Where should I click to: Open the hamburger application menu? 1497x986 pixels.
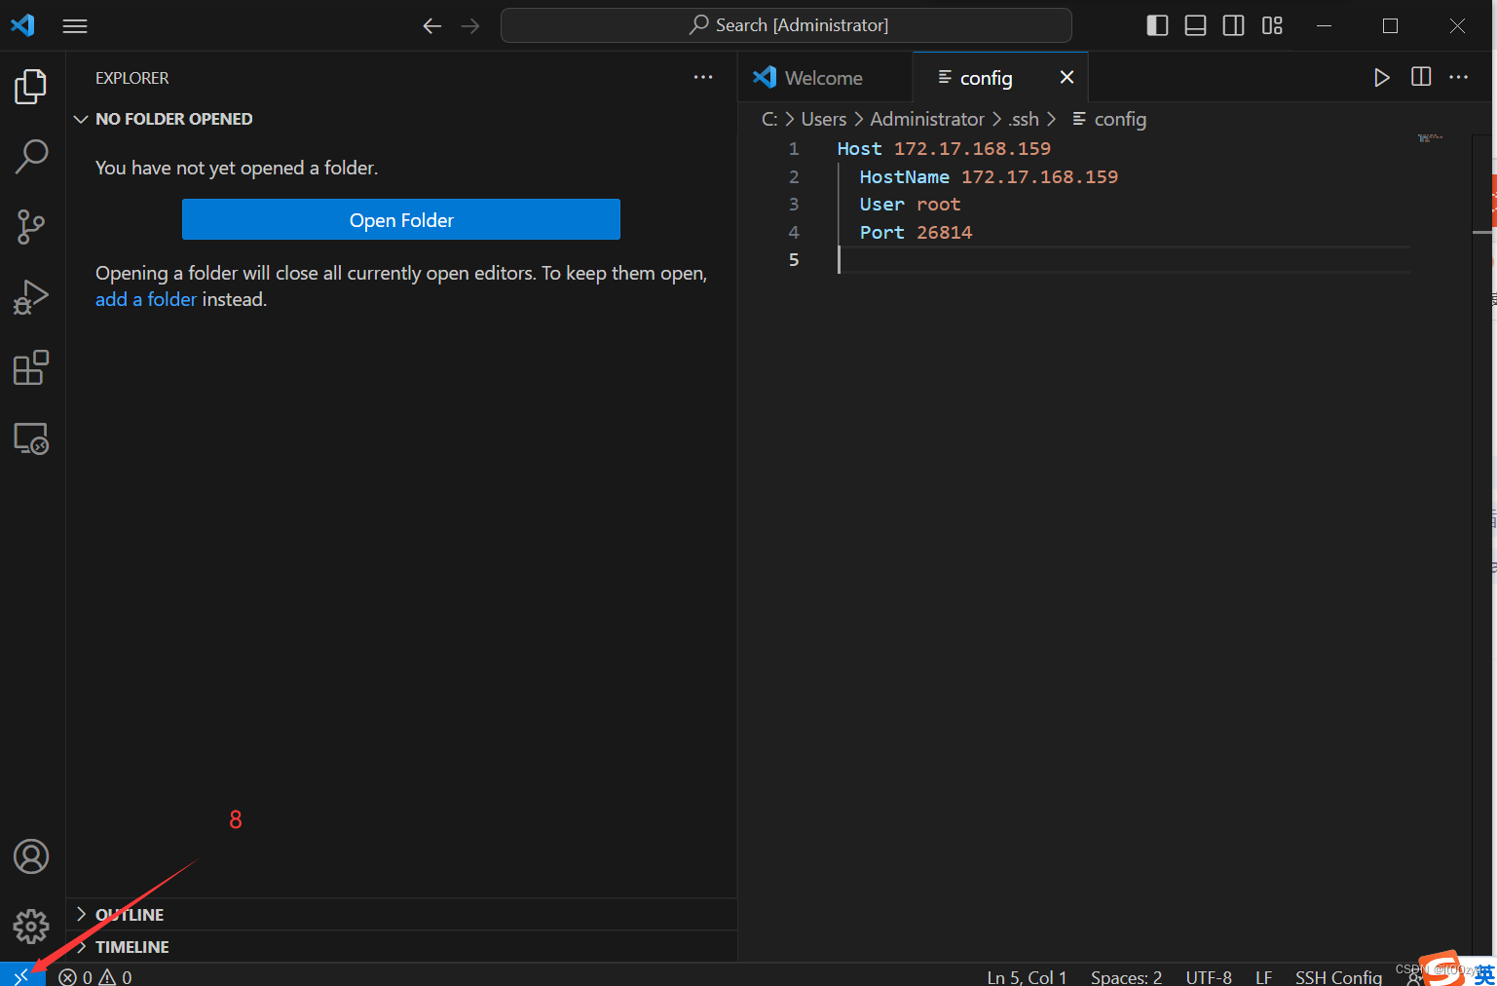click(75, 26)
